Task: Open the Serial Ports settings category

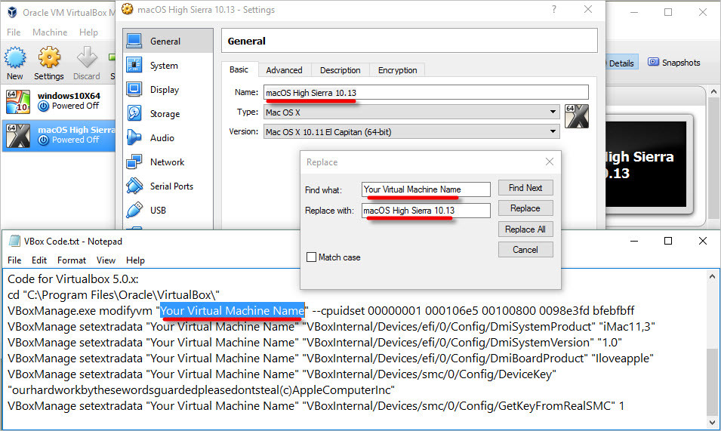Action: coord(168,186)
